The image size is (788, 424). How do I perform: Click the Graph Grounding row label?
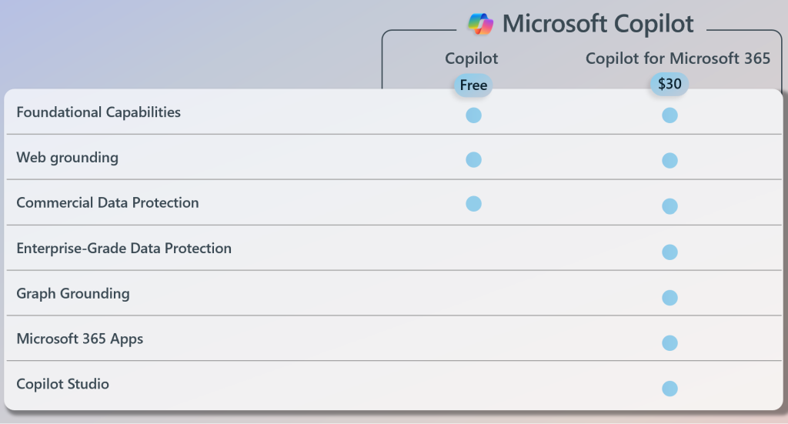[73, 294]
